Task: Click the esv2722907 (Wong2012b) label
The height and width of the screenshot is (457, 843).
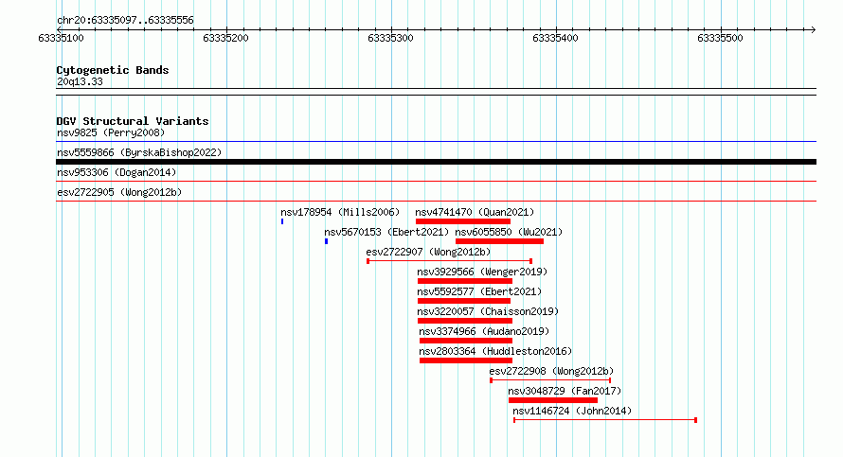Action: (x=428, y=252)
